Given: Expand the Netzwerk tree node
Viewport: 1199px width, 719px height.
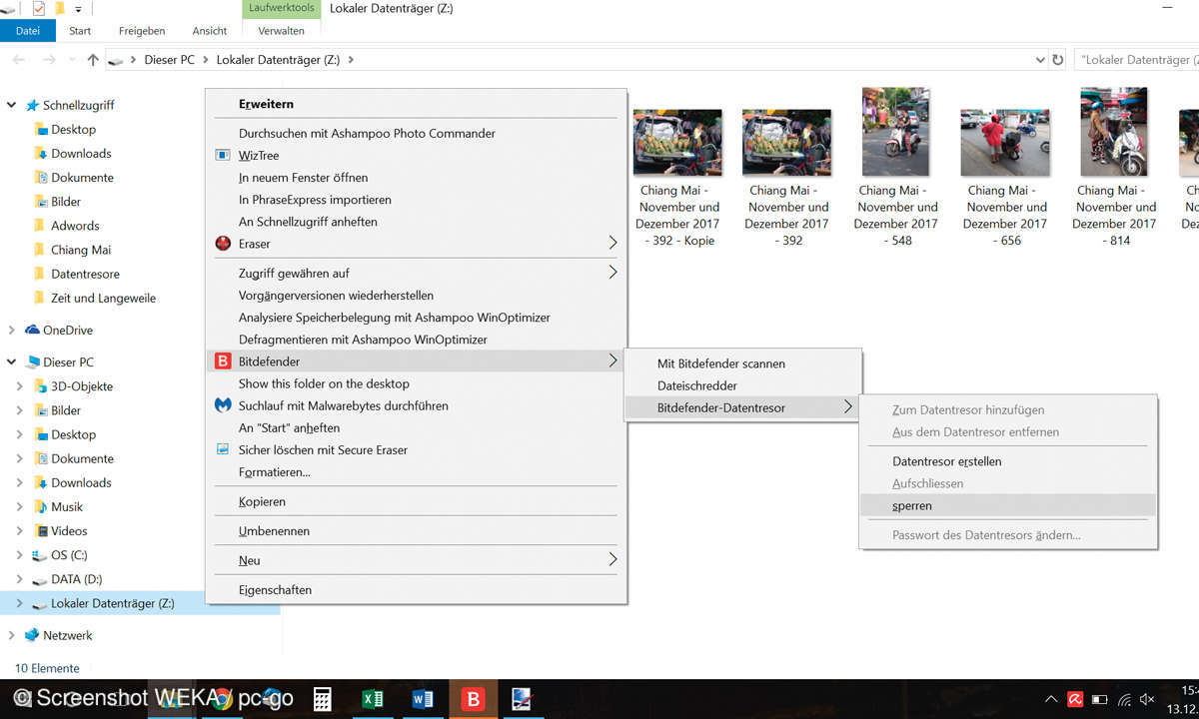Looking at the screenshot, I should (x=12, y=635).
